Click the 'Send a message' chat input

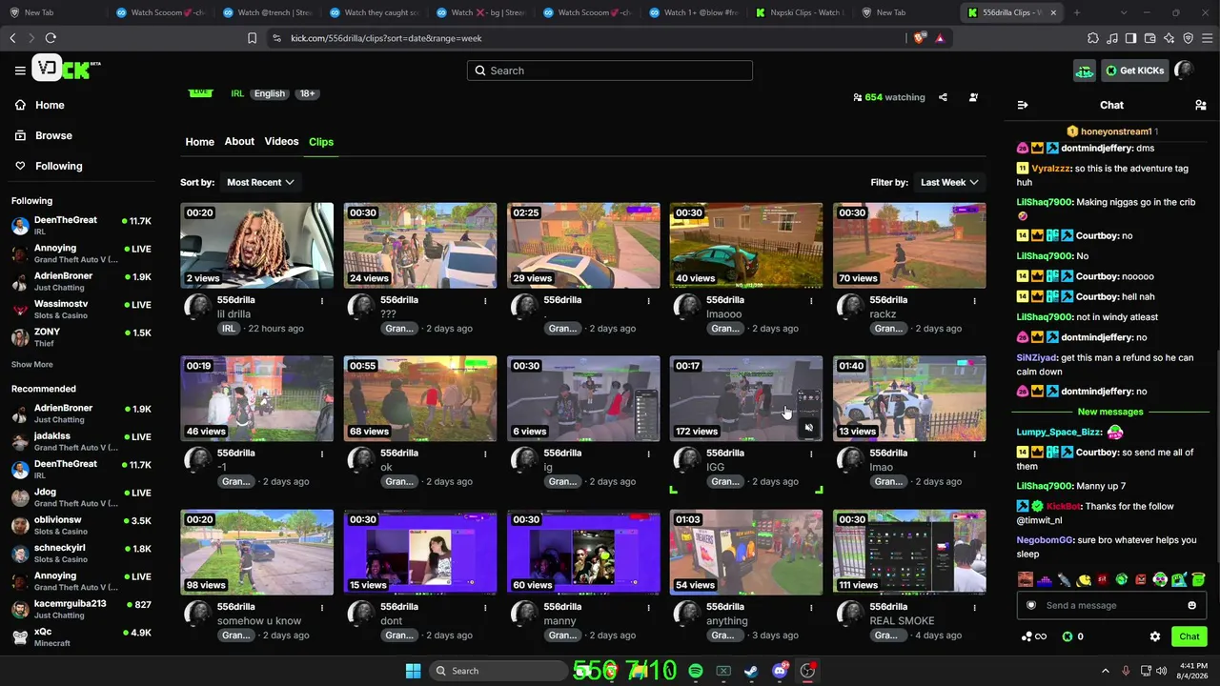(1111, 605)
